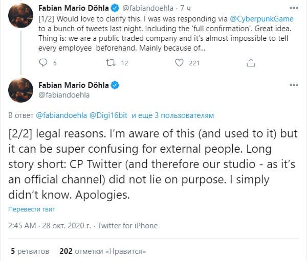Open the "Twitter for iPhone" source link

(127, 225)
